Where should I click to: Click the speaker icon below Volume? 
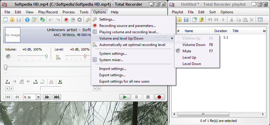coord(8,57)
